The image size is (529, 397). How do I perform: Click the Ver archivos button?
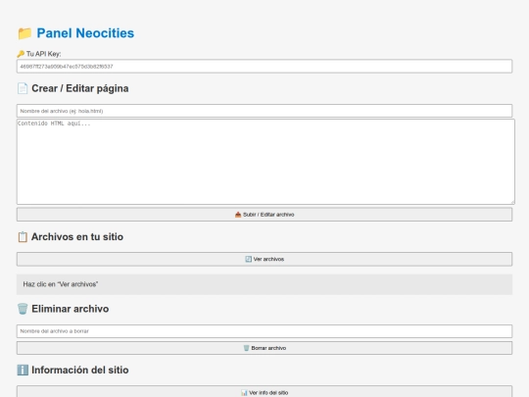pyautogui.click(x=264, y=259)
